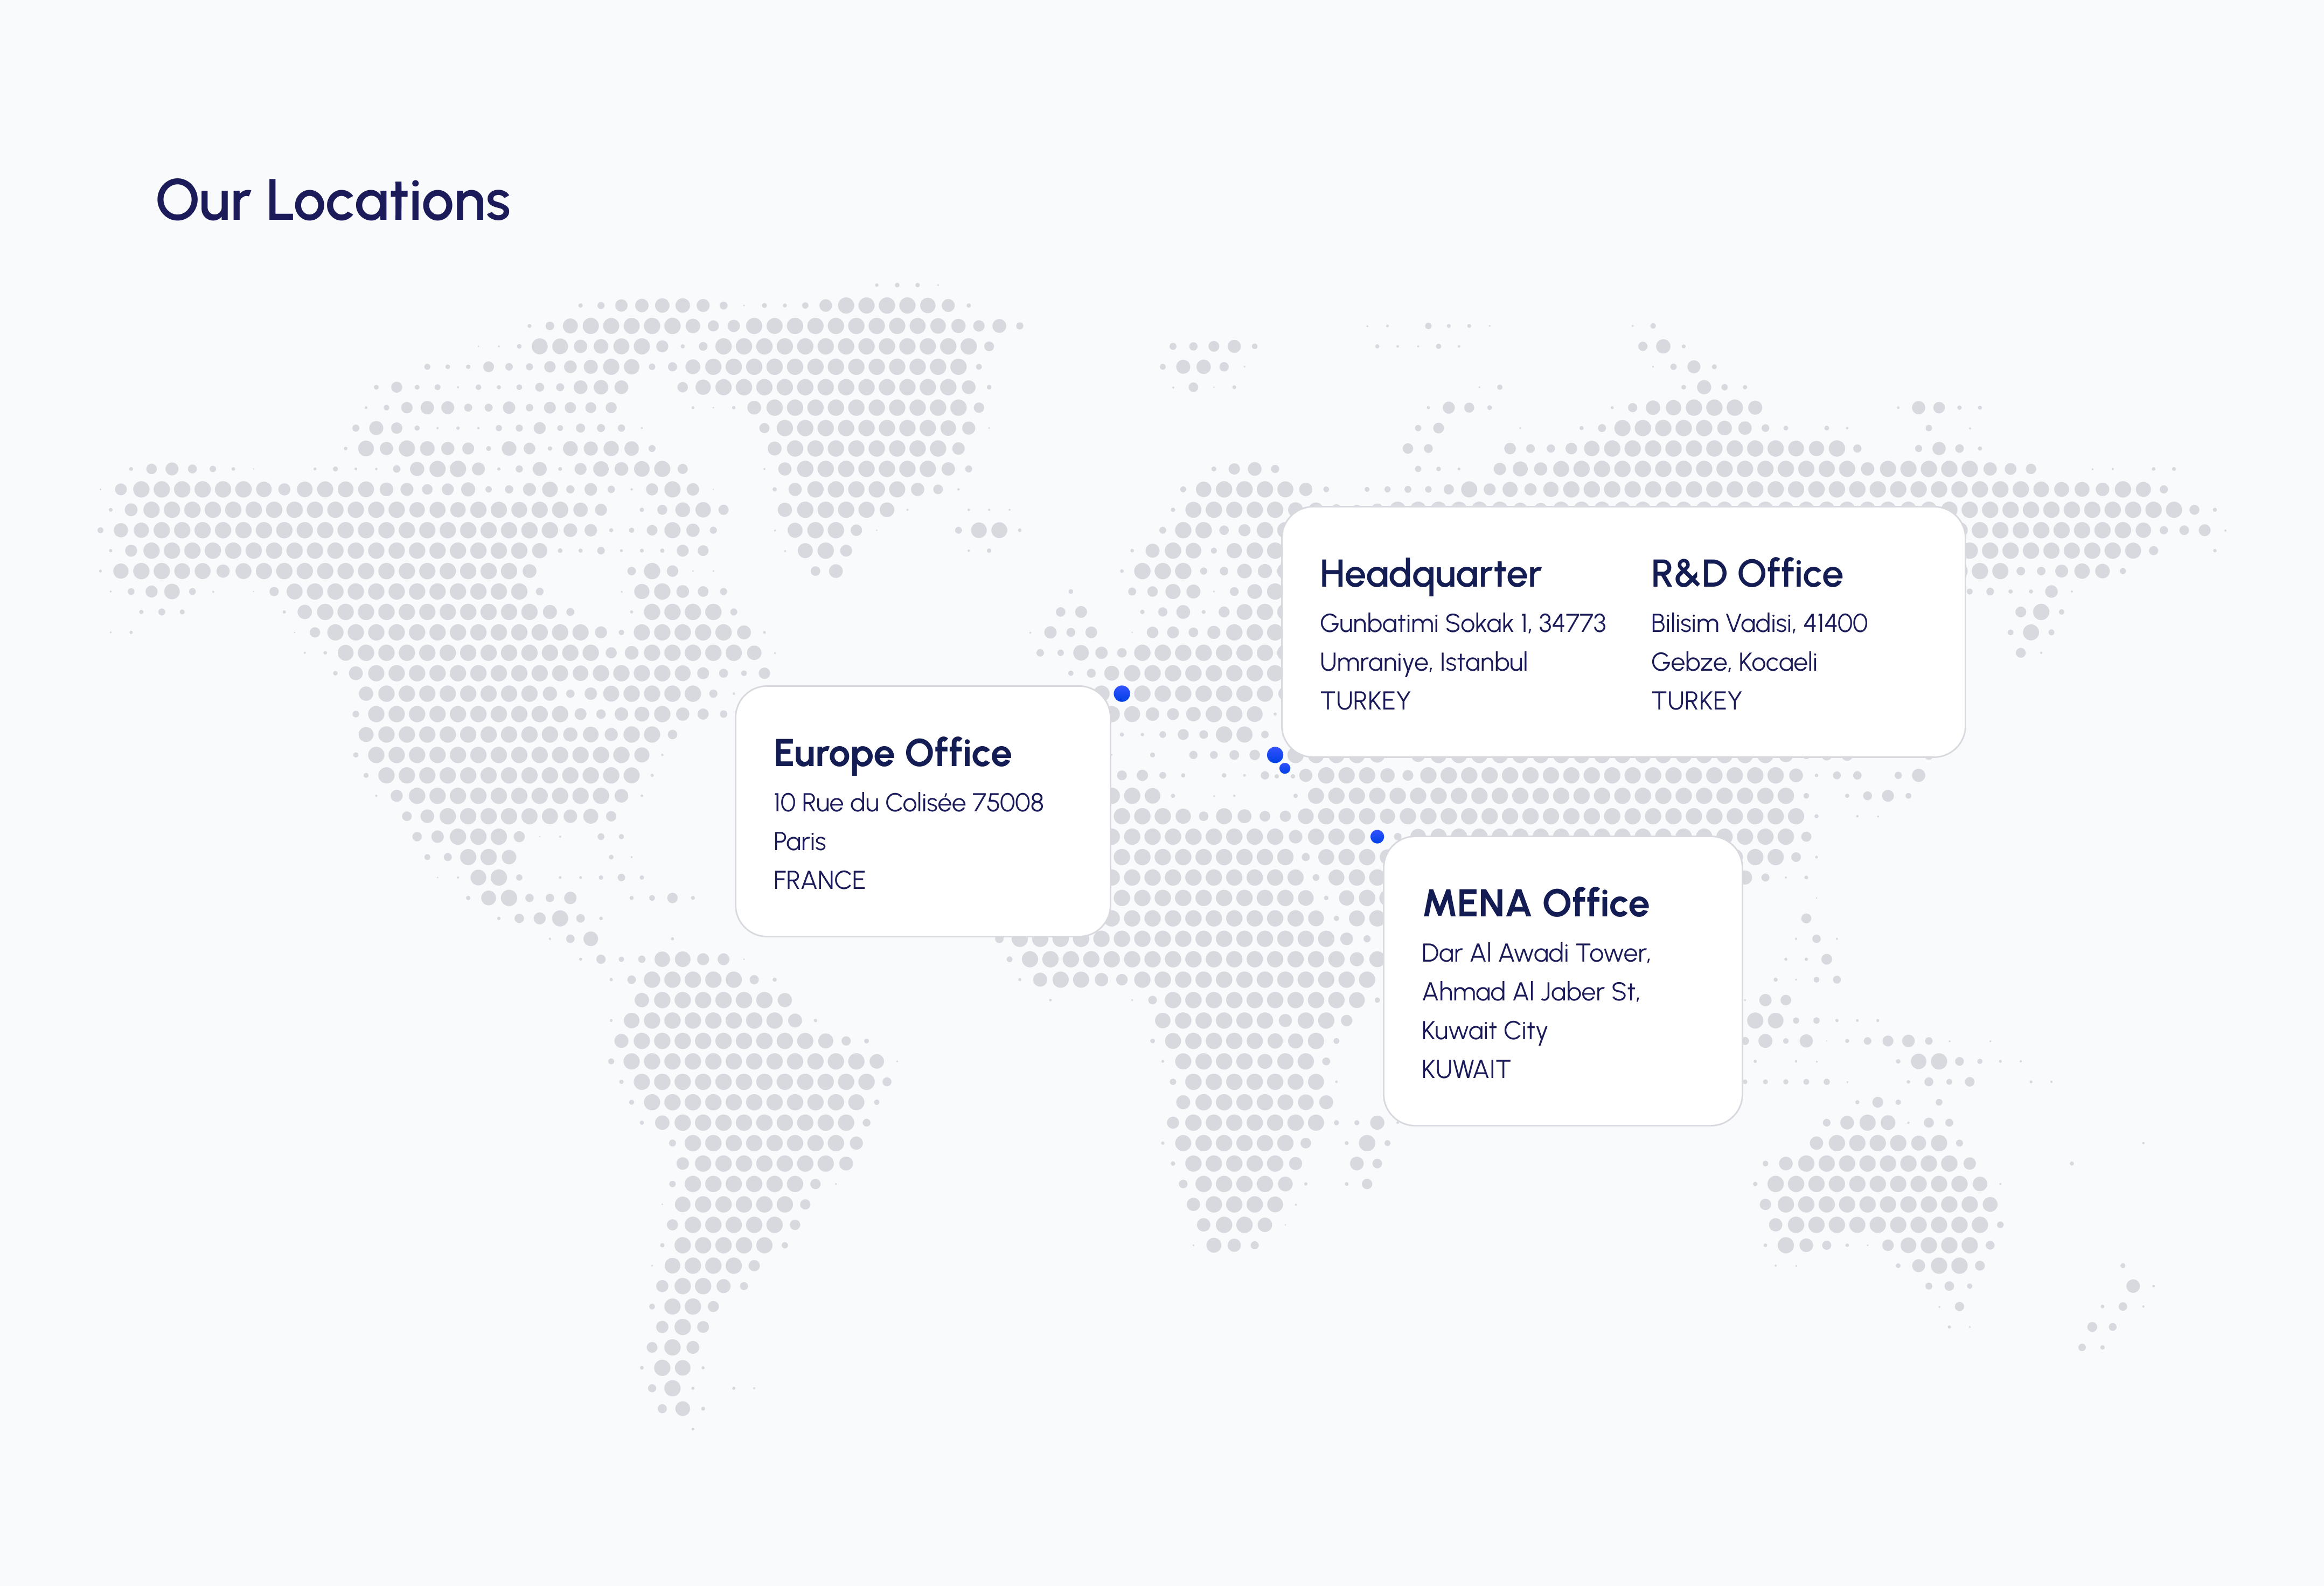Click TURKEY under the R&D Office
This screenshot has height=1586, width=2324.
(x=1696, y=701)
